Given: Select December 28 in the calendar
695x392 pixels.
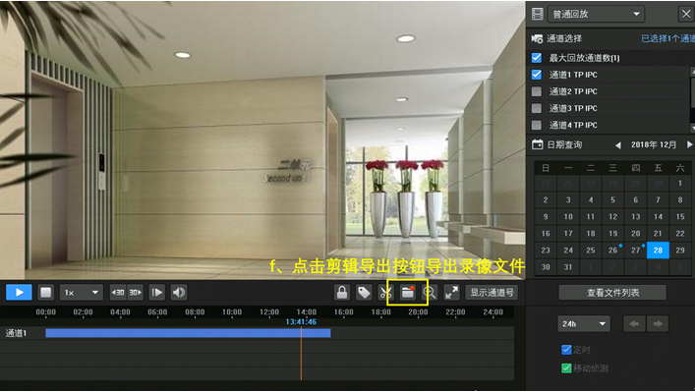Looking at the screenshot, I should coord(658,251).
